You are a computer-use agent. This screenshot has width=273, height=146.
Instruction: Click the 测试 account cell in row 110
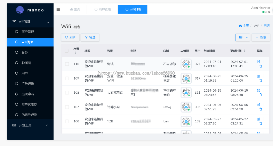110,64
